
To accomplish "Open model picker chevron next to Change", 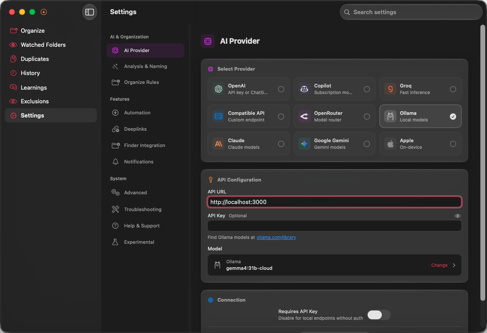I will click(454, 265).
